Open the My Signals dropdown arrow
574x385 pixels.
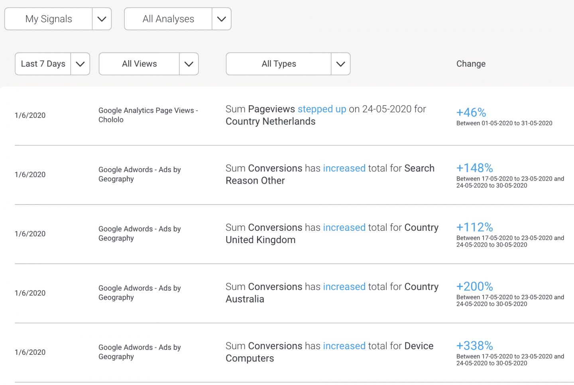pos(102,19)
